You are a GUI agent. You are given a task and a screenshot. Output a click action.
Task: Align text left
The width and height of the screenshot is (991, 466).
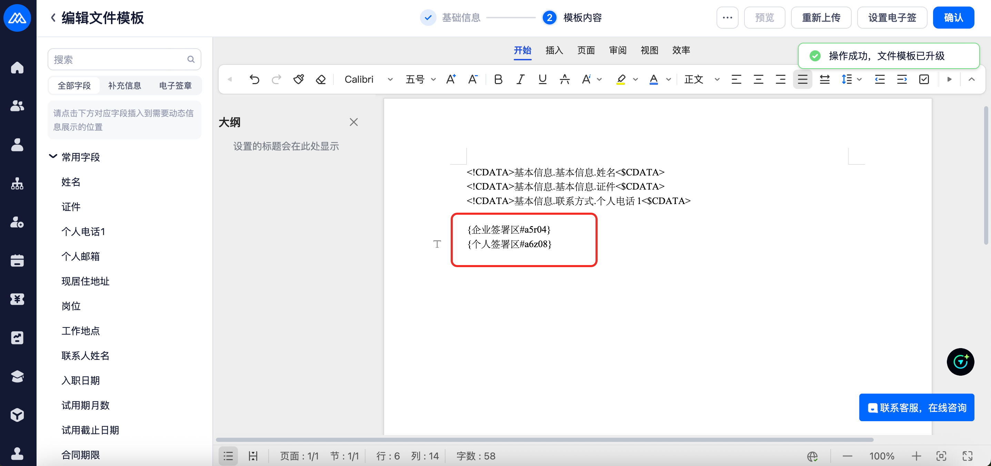pyautogui.click(x=736, y=80)
